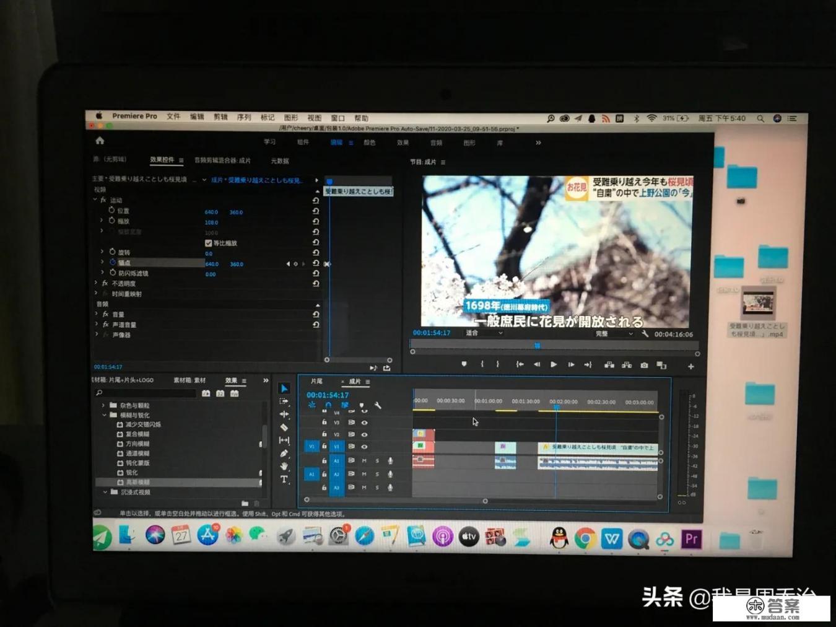The width and height of the screenshot is (836, 627).
Task: Uncheck the 等比缩放 checkbox
Action: point(208,243)
